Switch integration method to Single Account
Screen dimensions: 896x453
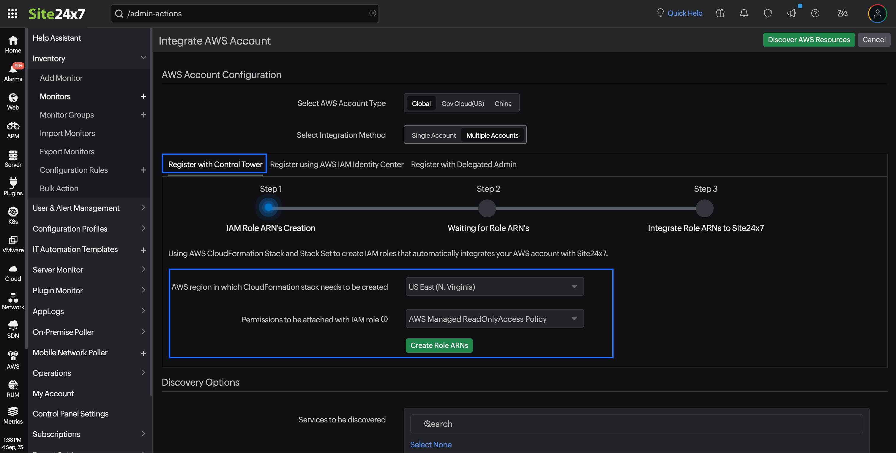433,135
